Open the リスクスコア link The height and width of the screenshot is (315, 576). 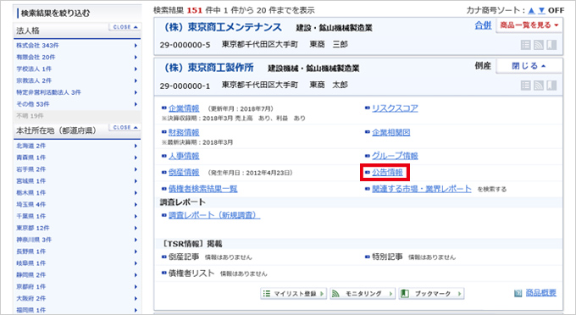[x=395, y=108]
